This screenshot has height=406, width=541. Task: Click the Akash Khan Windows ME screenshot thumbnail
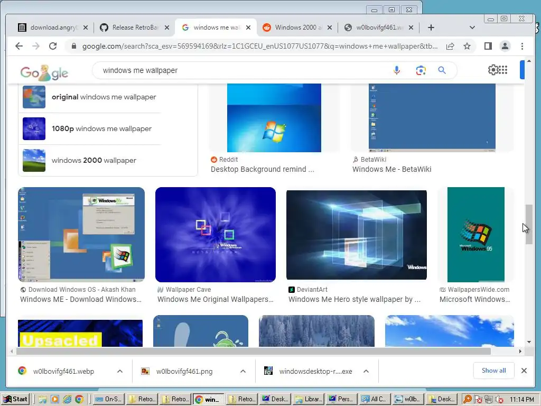(81, 234)
